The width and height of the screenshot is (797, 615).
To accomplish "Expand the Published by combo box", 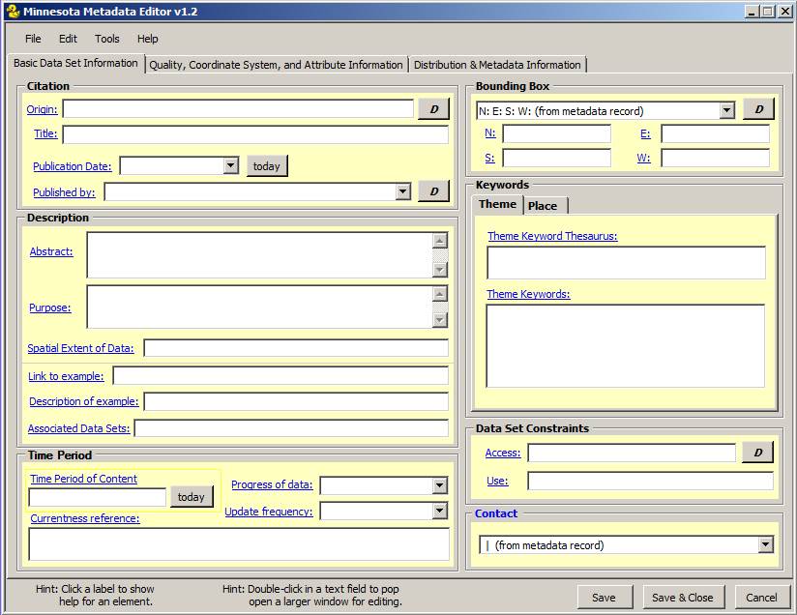I will coord(403,191).
